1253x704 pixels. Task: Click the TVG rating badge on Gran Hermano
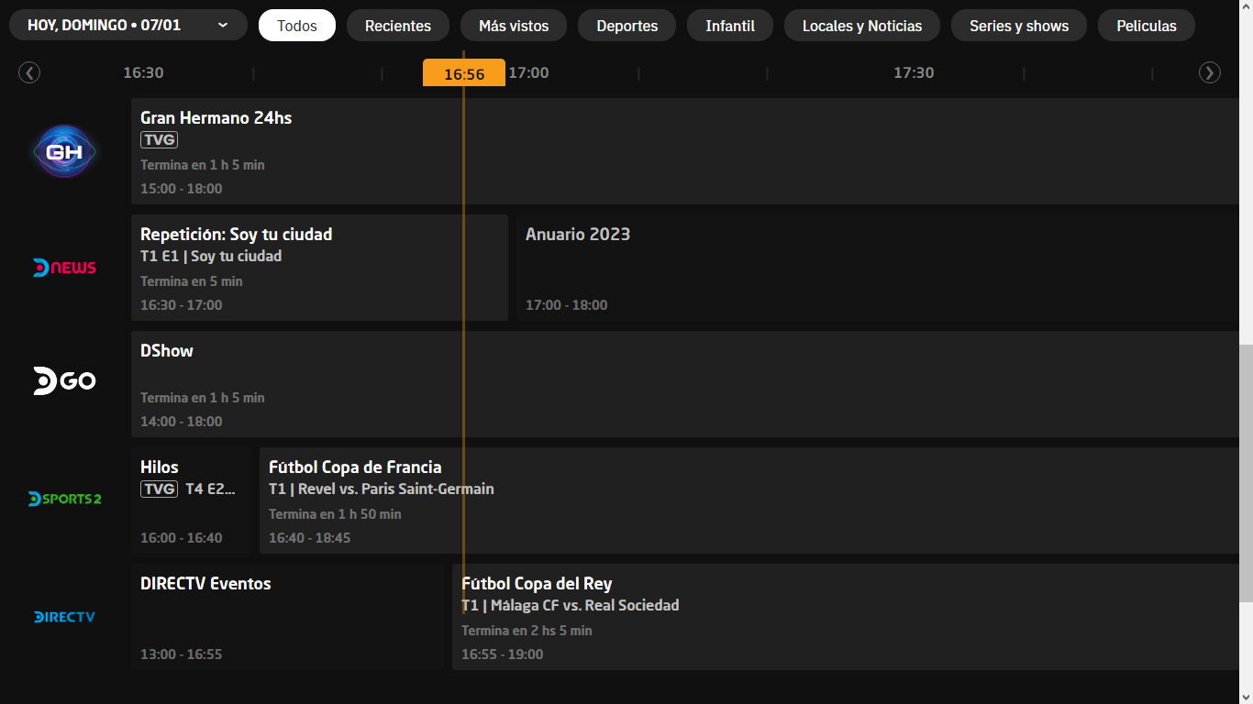pos(159,139)
